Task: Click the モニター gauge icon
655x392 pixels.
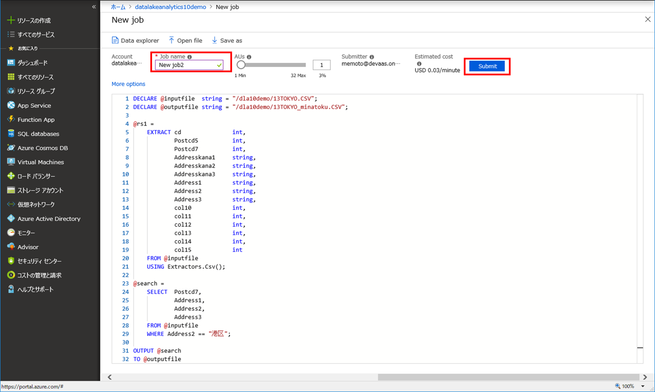Action: pos(11,233)
